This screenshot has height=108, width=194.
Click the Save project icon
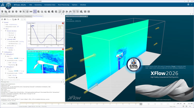[9, 11]
